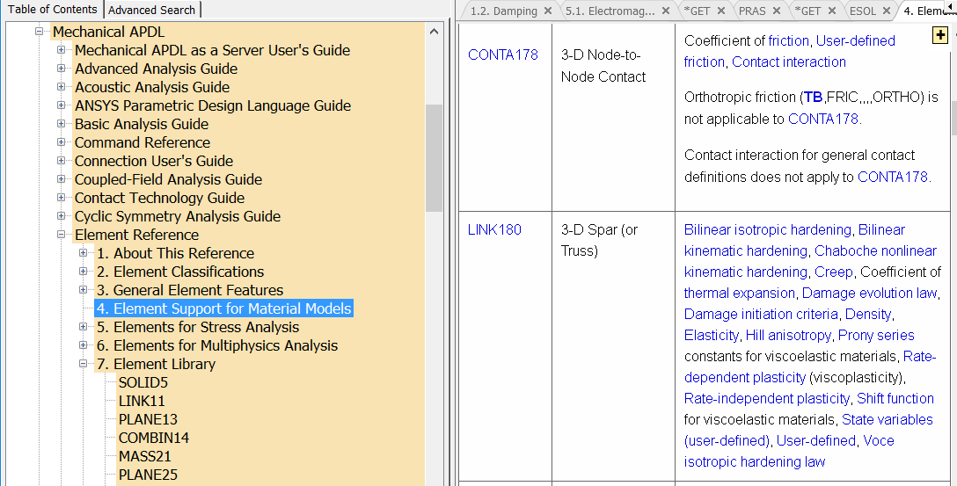Viewport: 957px width, 486px height.
Task: Expand 6. Elements for Multiphysics Analysis
Action: click(x=83, y=345)
